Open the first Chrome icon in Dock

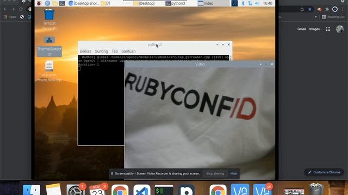coord(120,190)
